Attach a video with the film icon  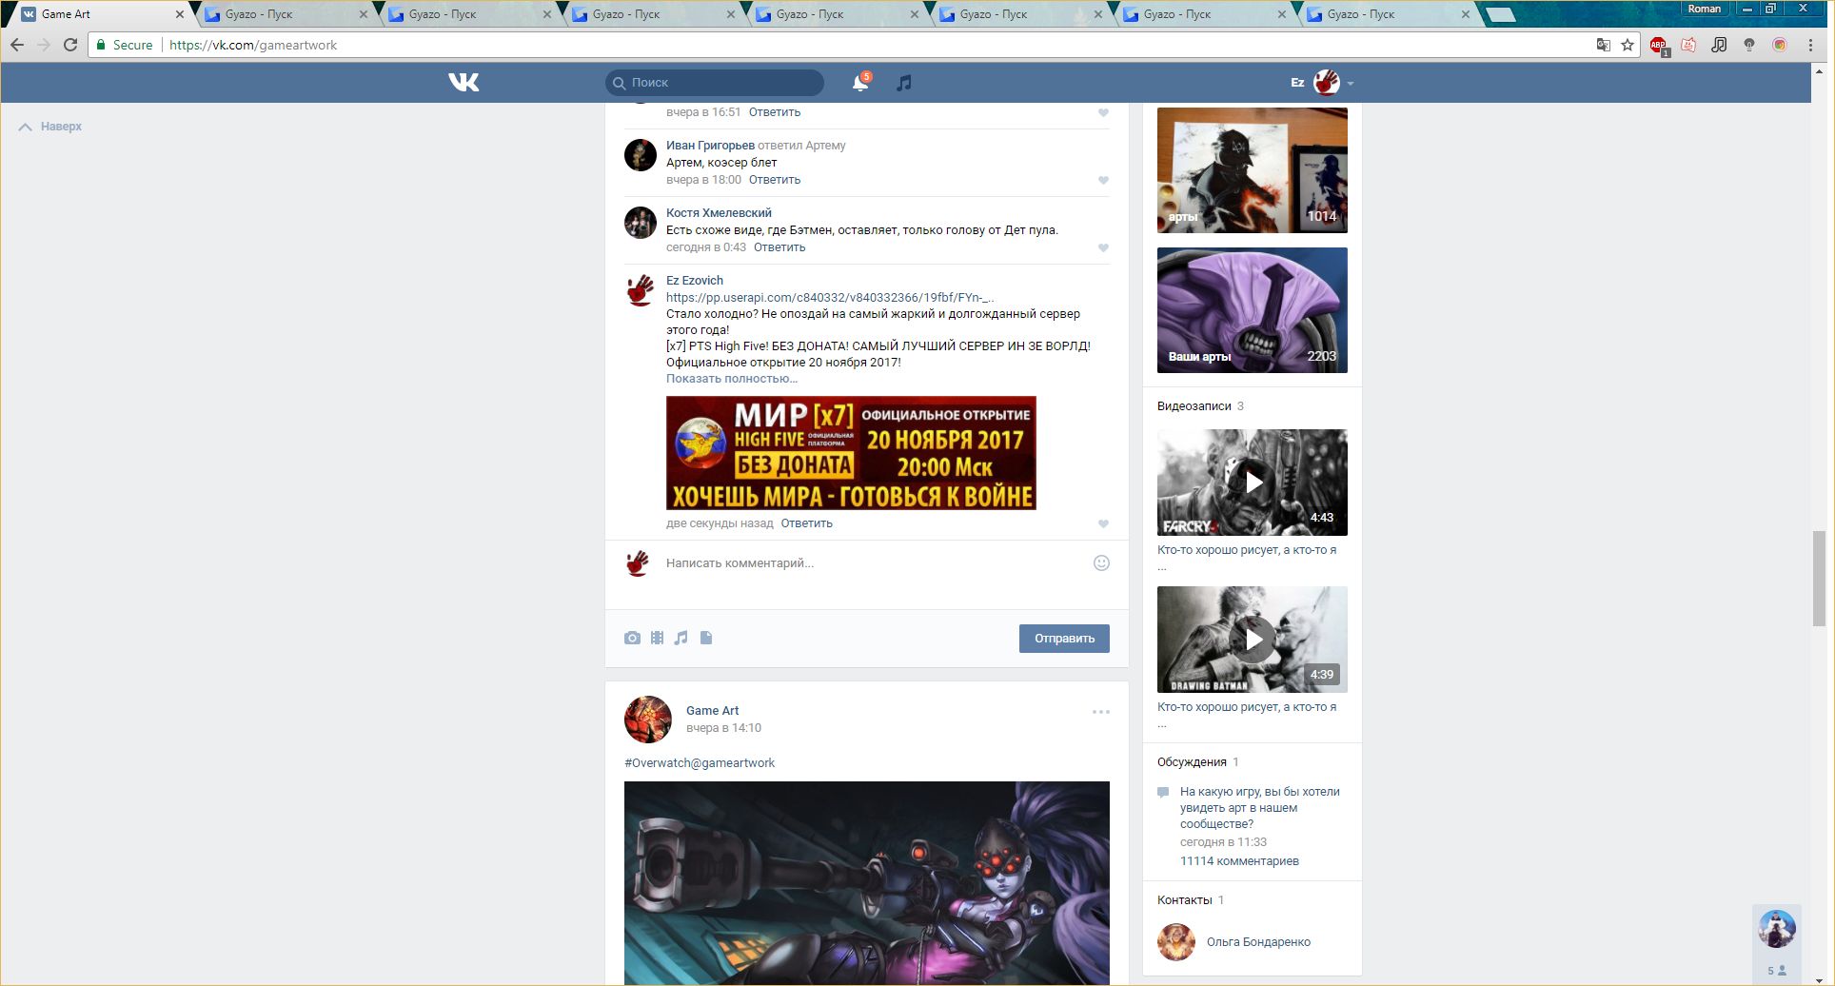click(657, 638)
